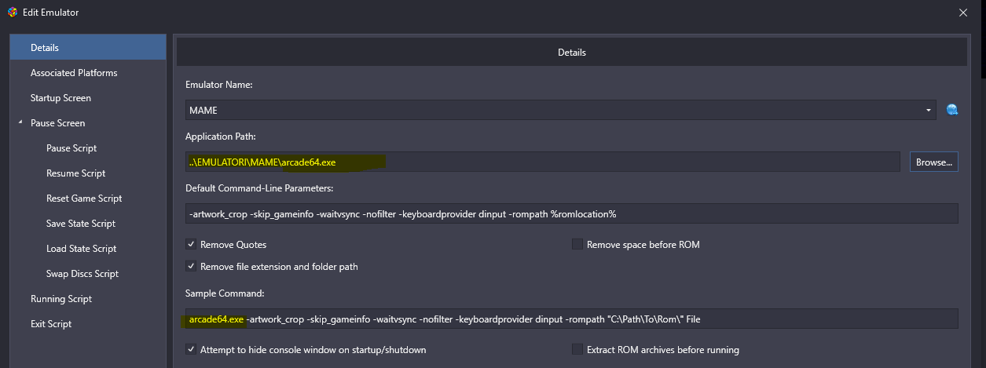Screen dimensions: 986x368
Task: Click the LaunchBox app icon in title bar
Action: [x=12, y=12]
